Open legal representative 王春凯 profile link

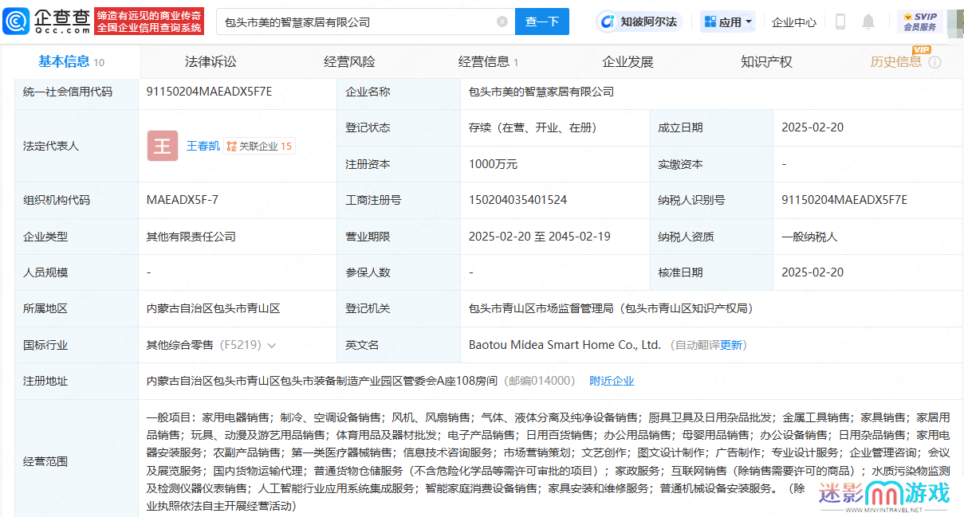203,146
